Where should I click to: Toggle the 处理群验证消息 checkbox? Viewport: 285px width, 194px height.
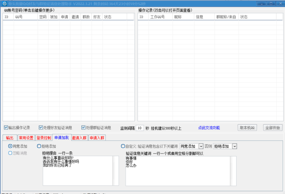[x=83, y=128]
